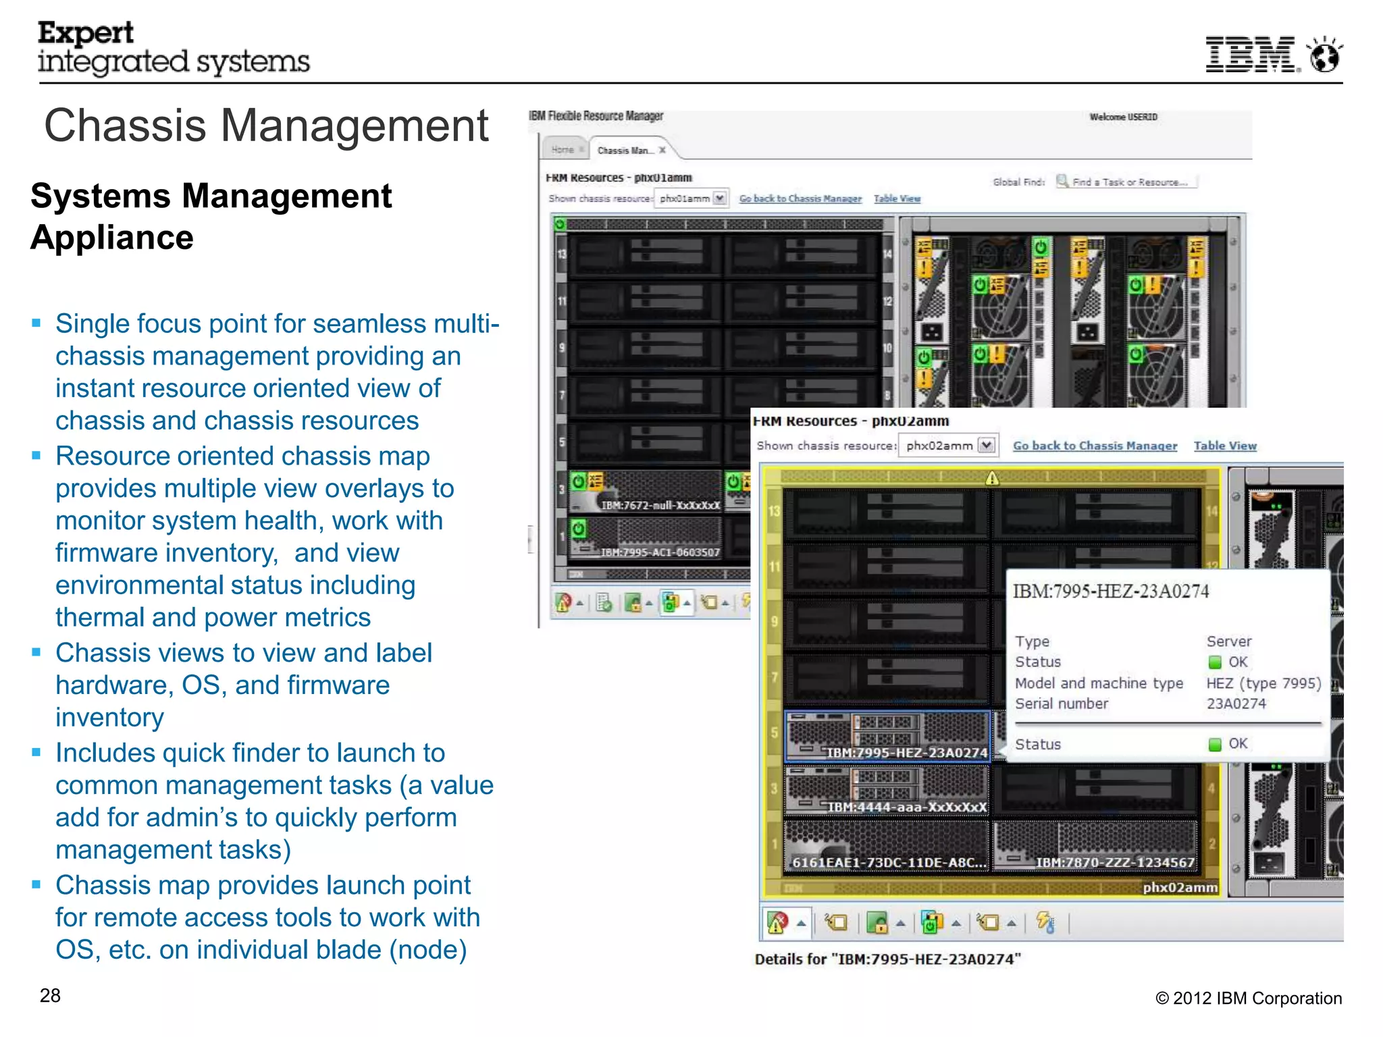This screenshot has width=1383, height=1037.
Task: Click yellow task list icon on IBM:7672-null node
Action: pos(596,481)
